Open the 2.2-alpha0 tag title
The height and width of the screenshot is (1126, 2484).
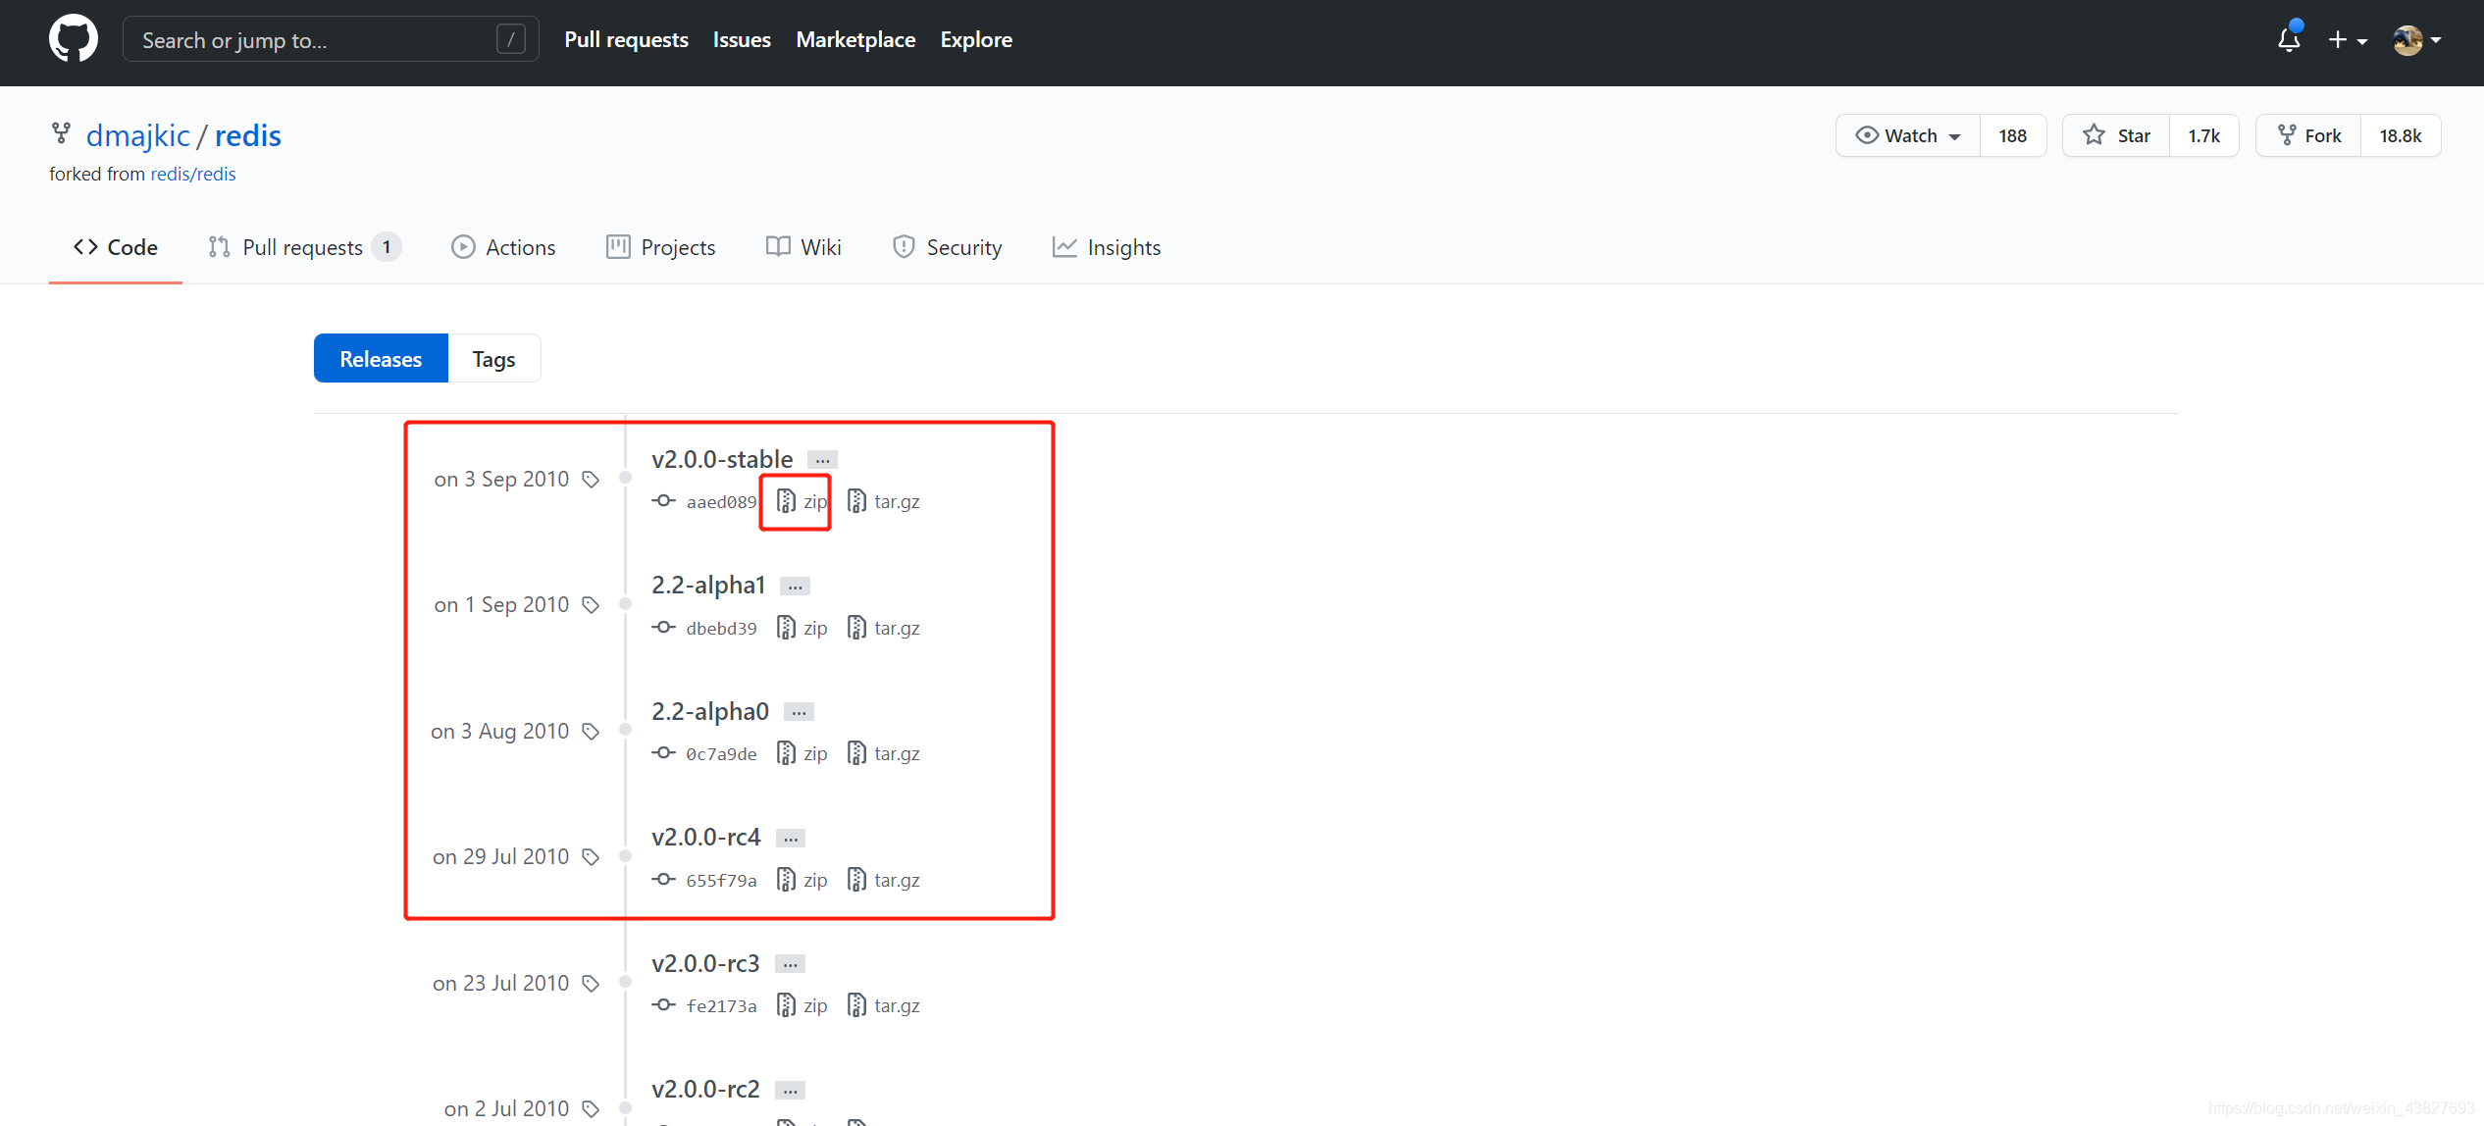coord(710,711)
